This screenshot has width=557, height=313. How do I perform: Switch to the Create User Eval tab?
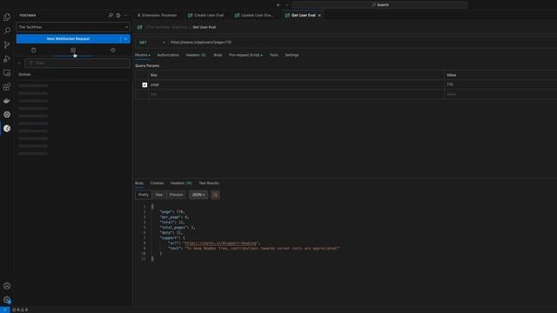205,16
